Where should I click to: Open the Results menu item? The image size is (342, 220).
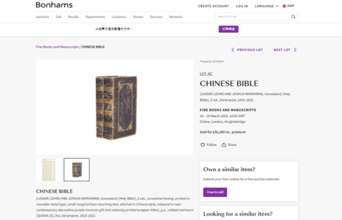[73, 17]
